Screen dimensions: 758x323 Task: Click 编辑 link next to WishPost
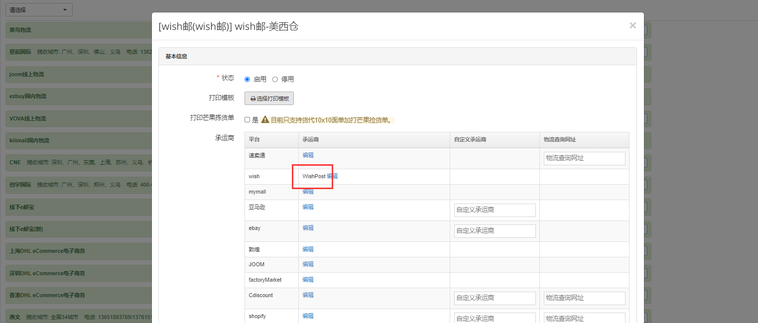332,176
